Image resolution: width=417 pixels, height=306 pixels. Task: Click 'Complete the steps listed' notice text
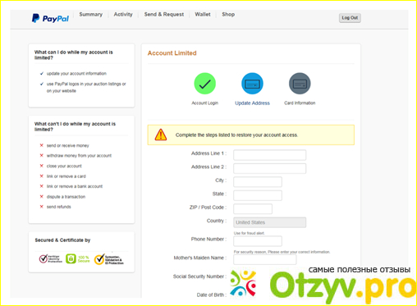click(236, 135)
